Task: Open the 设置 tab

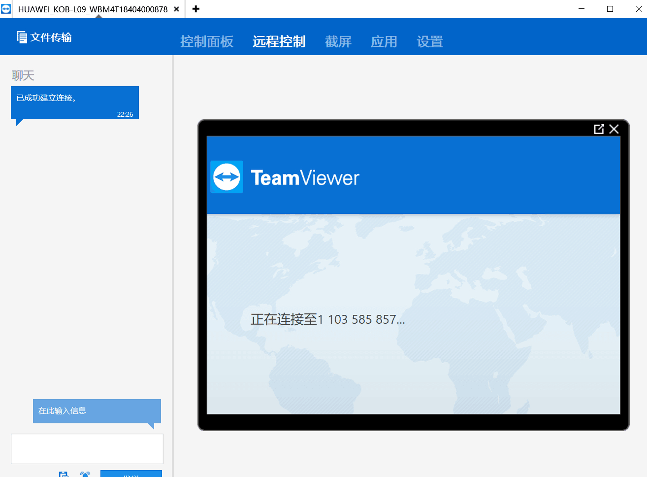Action: click(x=430, y=41)
